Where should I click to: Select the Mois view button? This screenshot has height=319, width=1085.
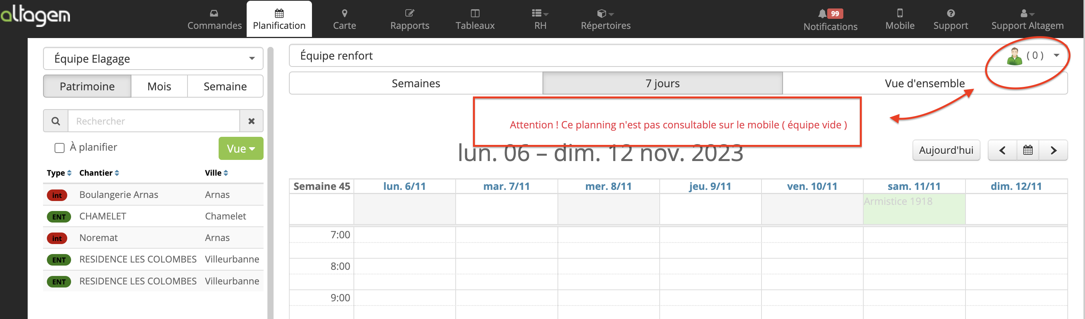pyautogui.click(x=159, y=86)
